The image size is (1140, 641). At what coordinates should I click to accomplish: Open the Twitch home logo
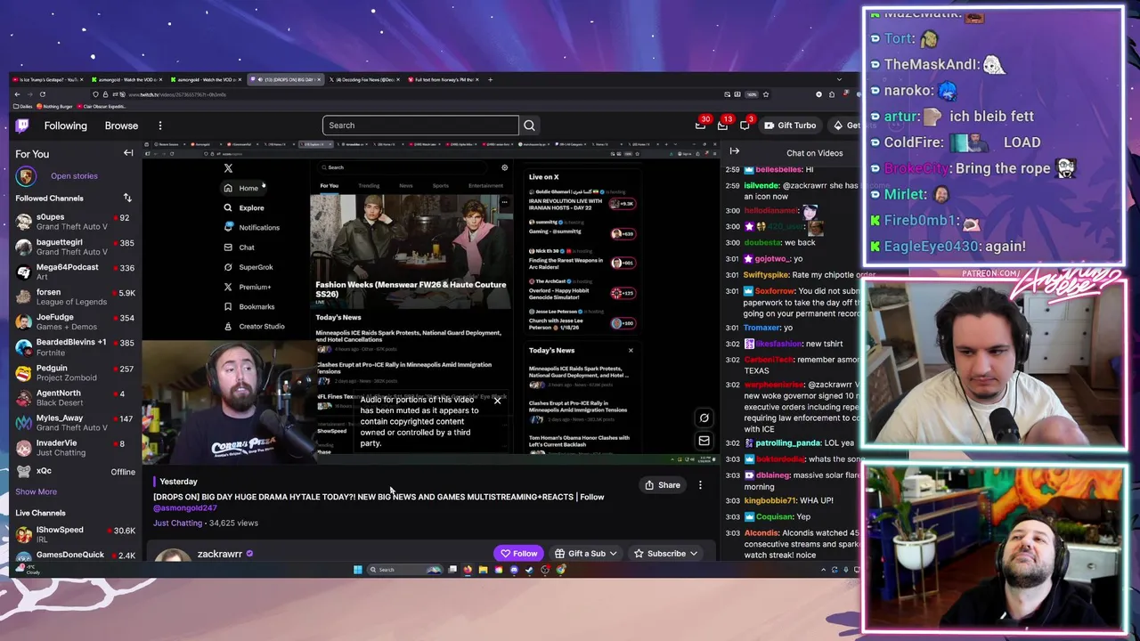22,126
